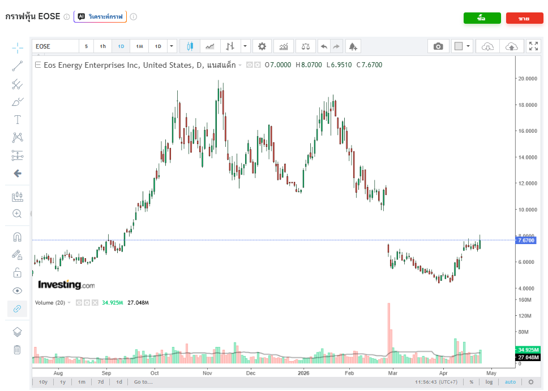This screenshot has width=548, height=391.
Task: Activate the magnet snap mode
Action: tap(18, 237)
